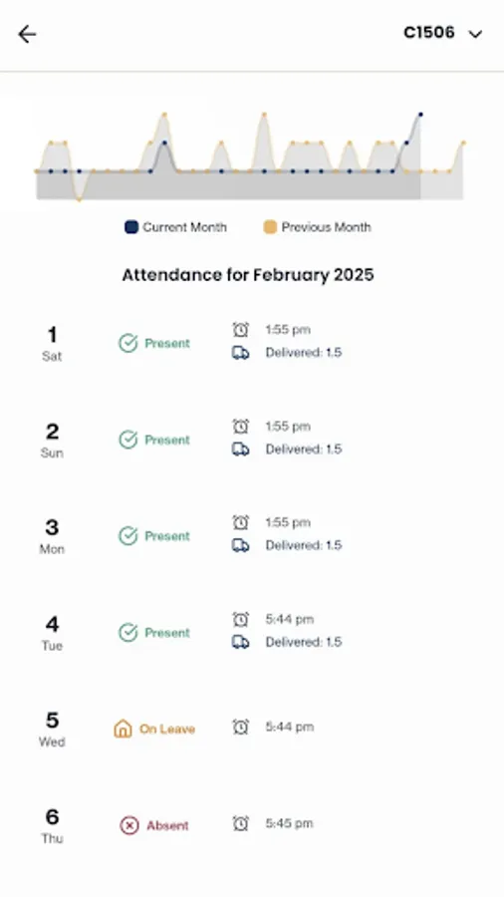The width and height of the screenshot is (504, 897).
Task: Click the Current Month legend label
Action: pyautogui.click(x=184, y=227)
